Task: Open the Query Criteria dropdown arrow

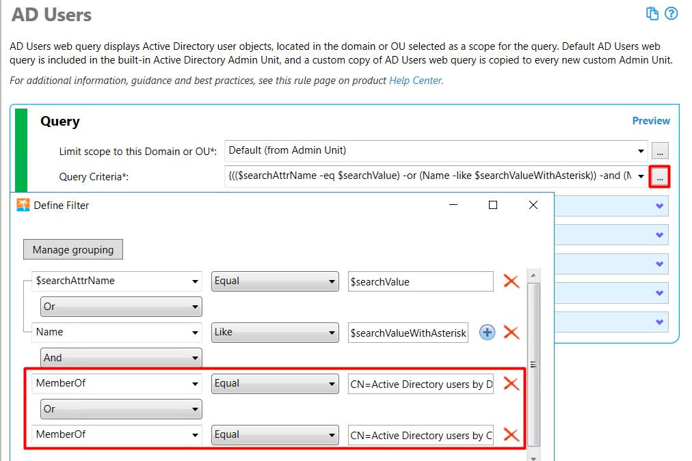Action: coord(641,176)
